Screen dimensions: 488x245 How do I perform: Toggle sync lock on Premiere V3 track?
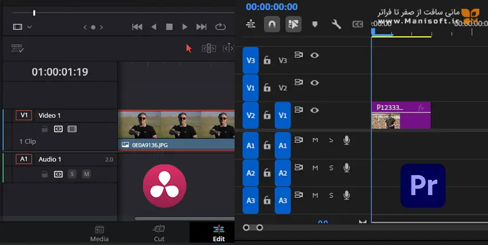(299, 55)
